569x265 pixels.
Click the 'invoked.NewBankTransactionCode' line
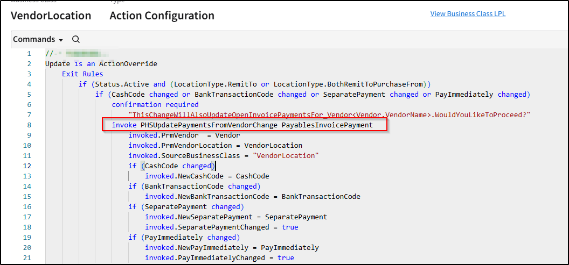click(x=253, y=197)
